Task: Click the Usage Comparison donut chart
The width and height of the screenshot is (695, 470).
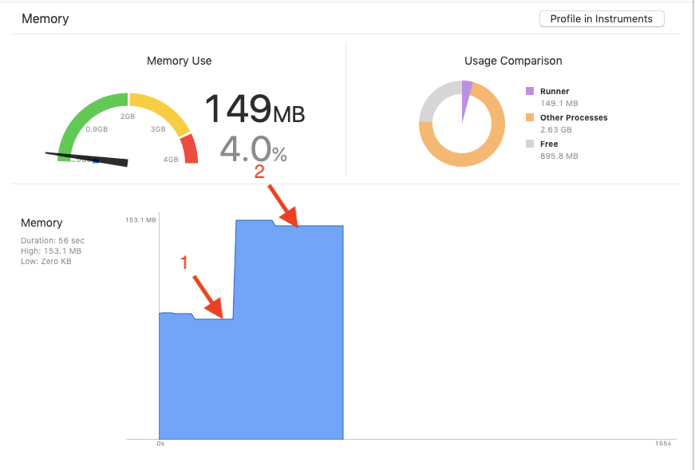Action: (462, 124)
